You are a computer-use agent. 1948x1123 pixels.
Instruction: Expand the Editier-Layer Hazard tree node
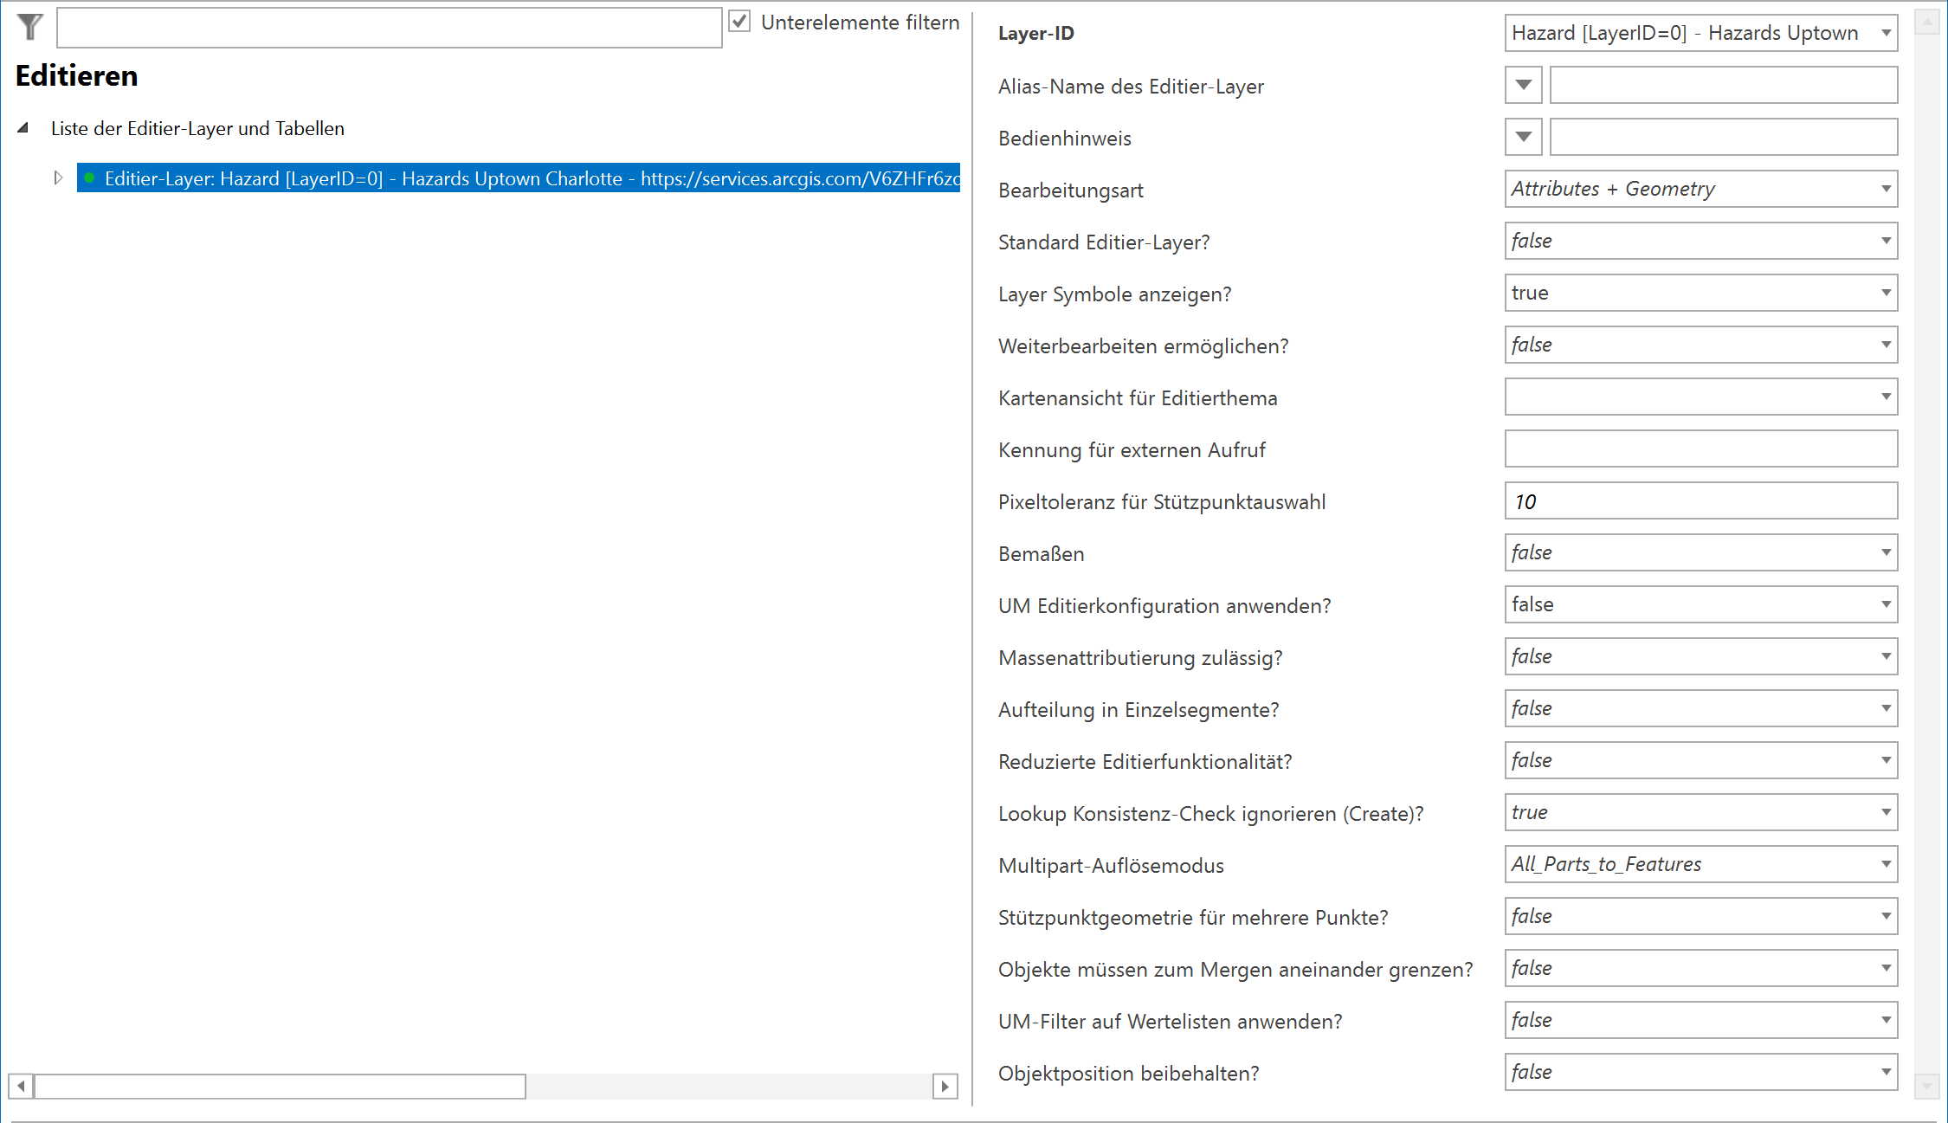[x=58, y=178]
